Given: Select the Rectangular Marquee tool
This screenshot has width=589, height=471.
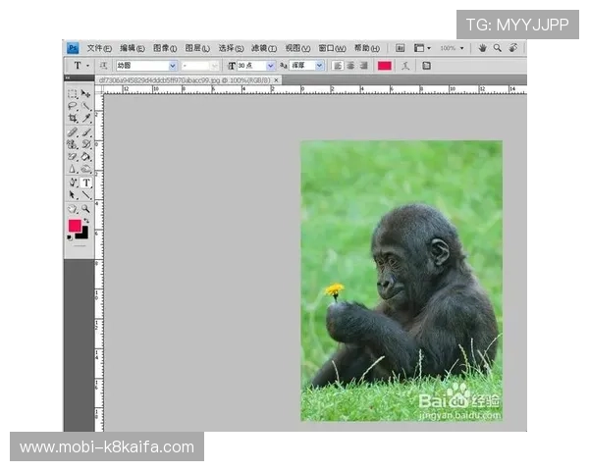Looking at the screenshot, I should (73, 94).
